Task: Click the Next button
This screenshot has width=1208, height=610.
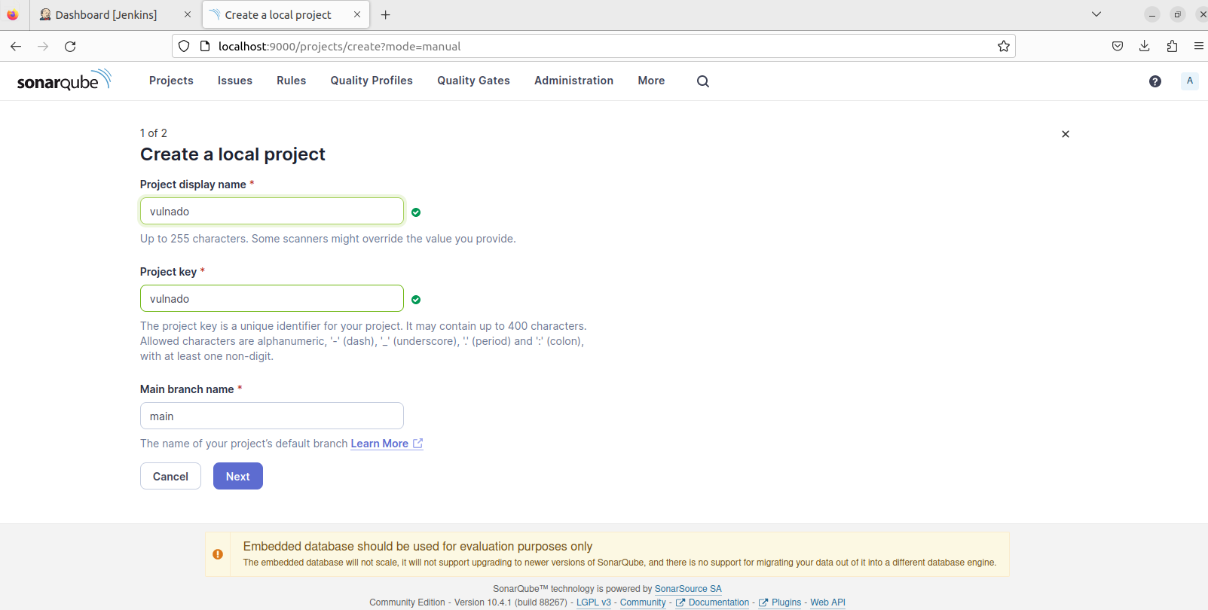Action: point(238,476)
